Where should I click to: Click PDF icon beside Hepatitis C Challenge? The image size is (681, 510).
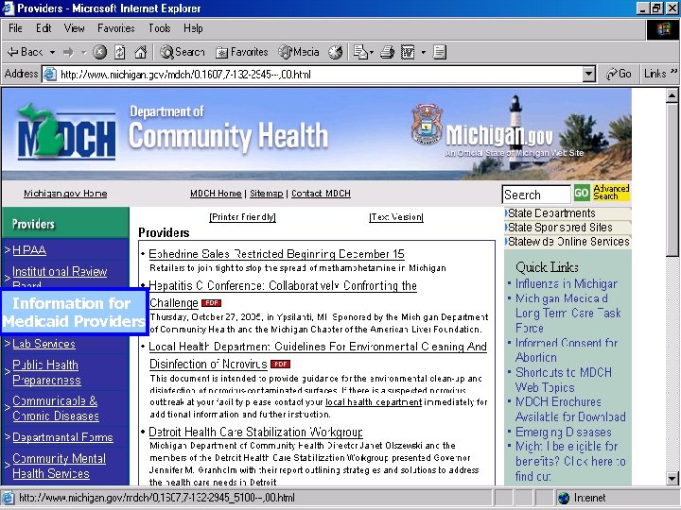[x=211, y=303]
